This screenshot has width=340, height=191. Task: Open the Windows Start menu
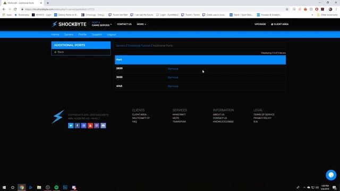[4, 187]
